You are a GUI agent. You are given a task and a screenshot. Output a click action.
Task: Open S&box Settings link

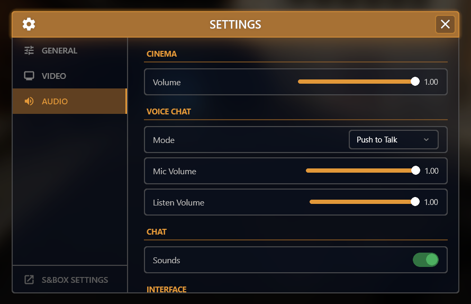tap(75, 280)
